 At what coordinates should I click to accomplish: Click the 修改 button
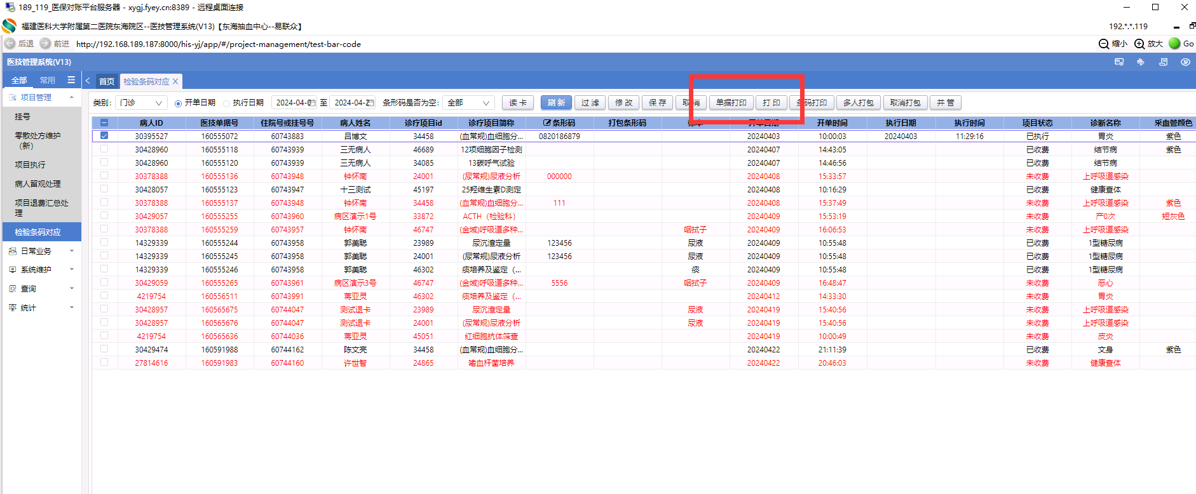[x=623, y=103]
